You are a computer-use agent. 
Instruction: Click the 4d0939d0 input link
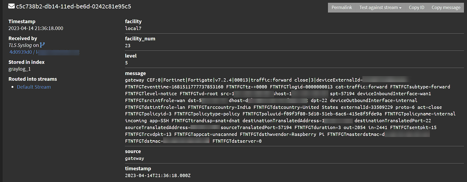[20, 52]
